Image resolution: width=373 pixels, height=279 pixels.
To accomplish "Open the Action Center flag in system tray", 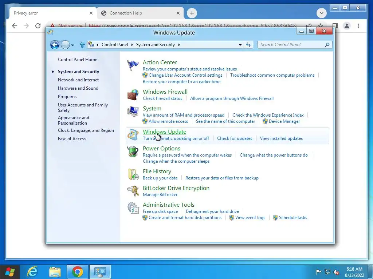I will [x=318, y=272].
